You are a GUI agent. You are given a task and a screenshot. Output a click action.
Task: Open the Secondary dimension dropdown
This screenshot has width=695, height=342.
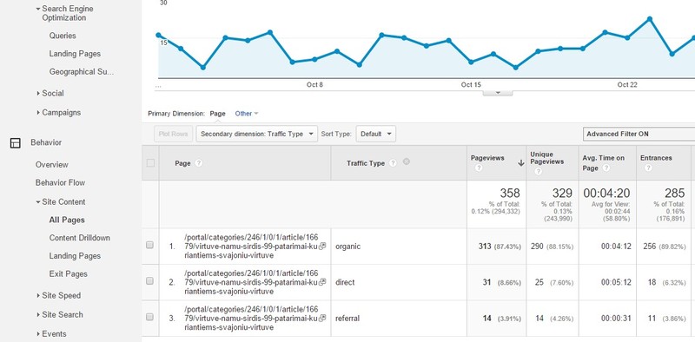pos(257,134)
